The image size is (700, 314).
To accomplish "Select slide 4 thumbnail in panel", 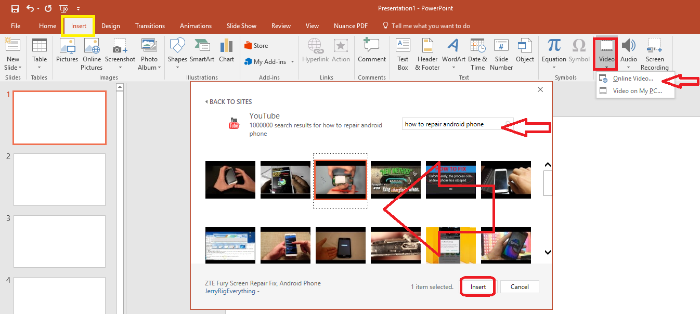I will pos(59,295).
